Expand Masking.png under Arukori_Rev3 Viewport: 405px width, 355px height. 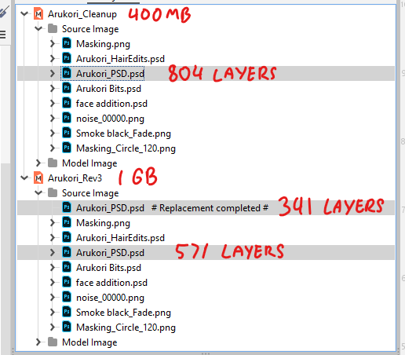coord(53,222)
